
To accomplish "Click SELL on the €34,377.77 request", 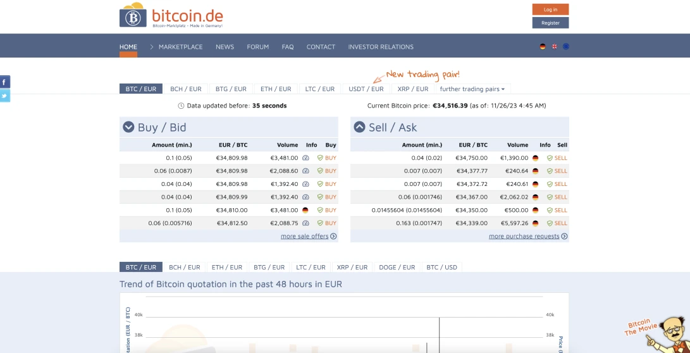I will point(560,171).
